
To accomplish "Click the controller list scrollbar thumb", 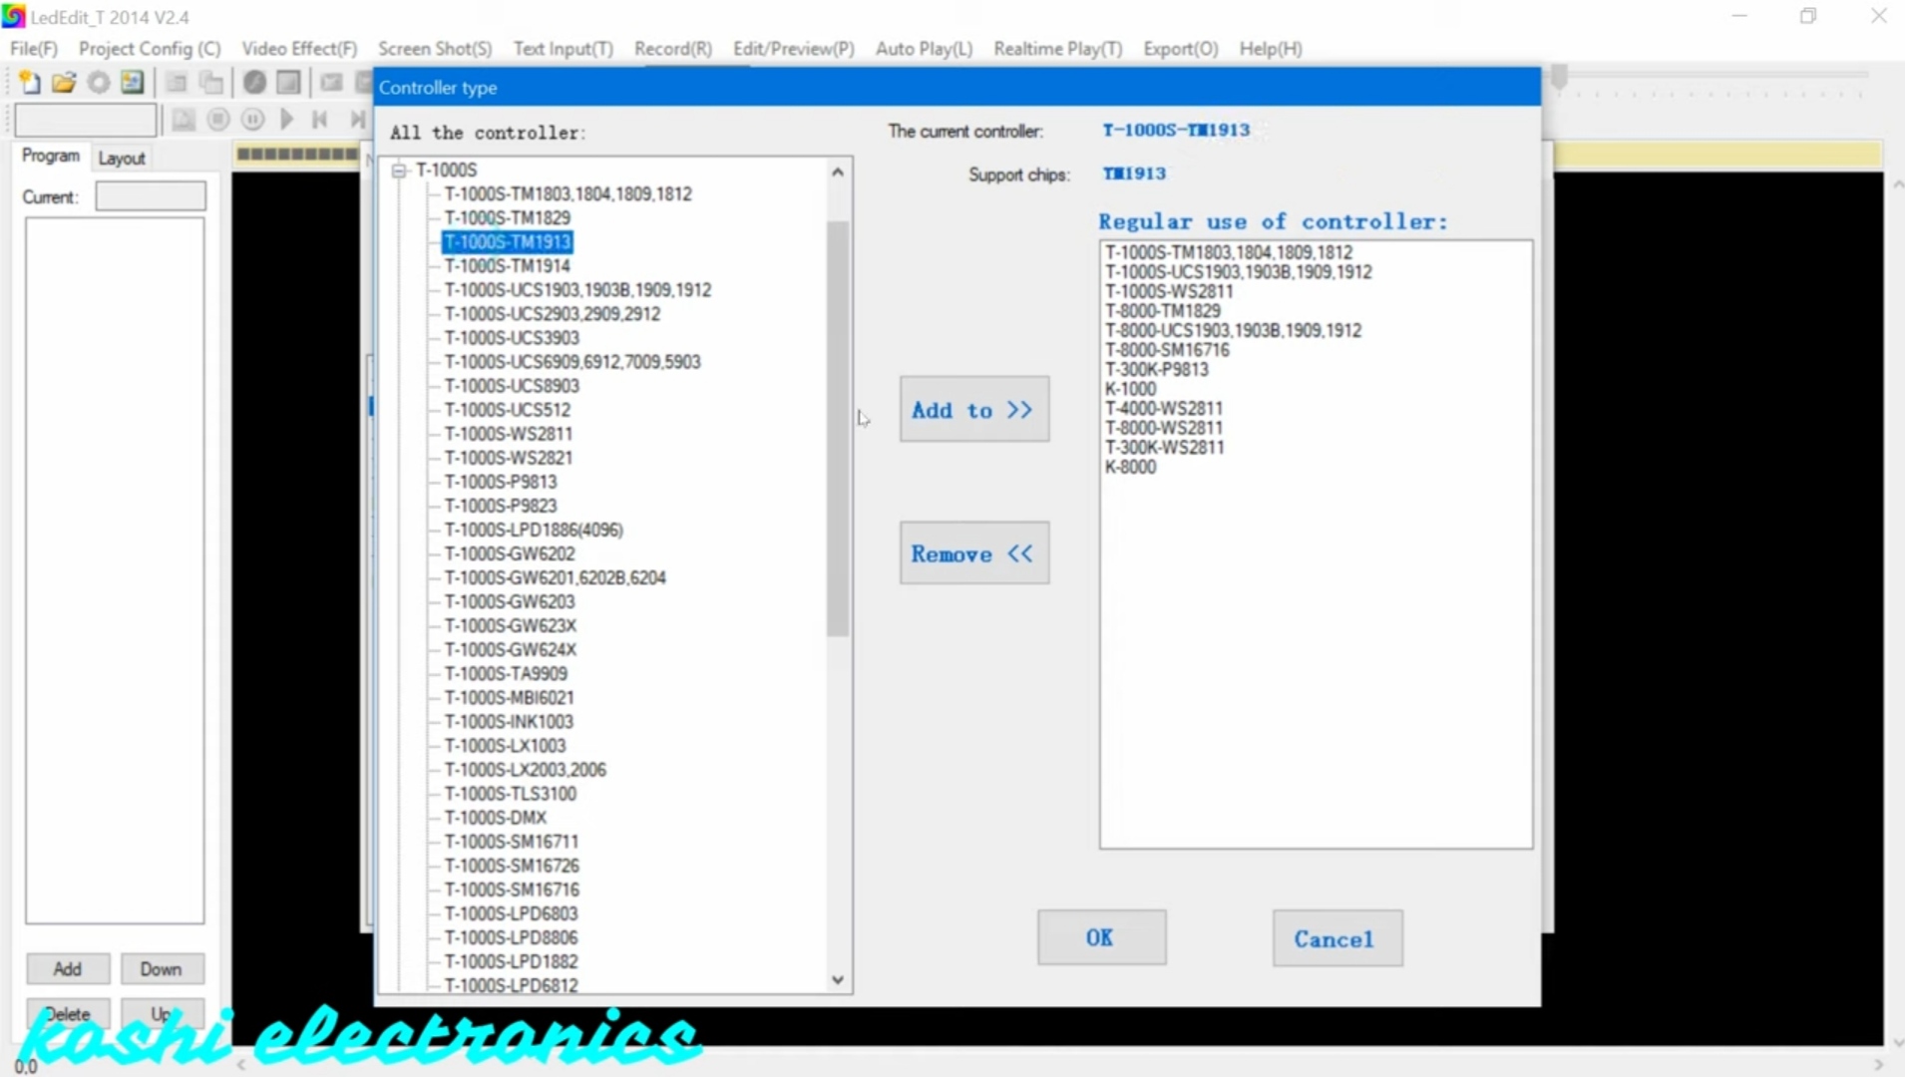I will point(838,429).
